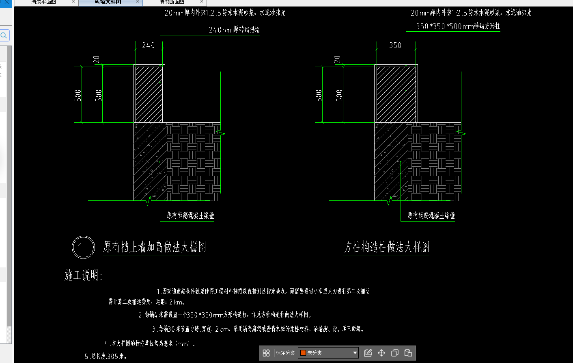Click note 3 about 30米 expansion joints

[258, 329]
